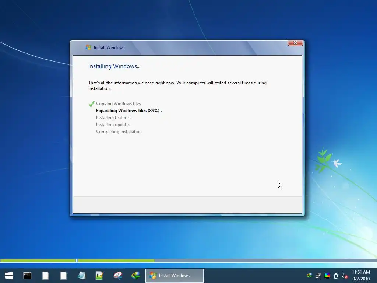Select the 'Copying Windows files' step text
The height and width of the screenshot is (283, 377).
click(118, 104)
